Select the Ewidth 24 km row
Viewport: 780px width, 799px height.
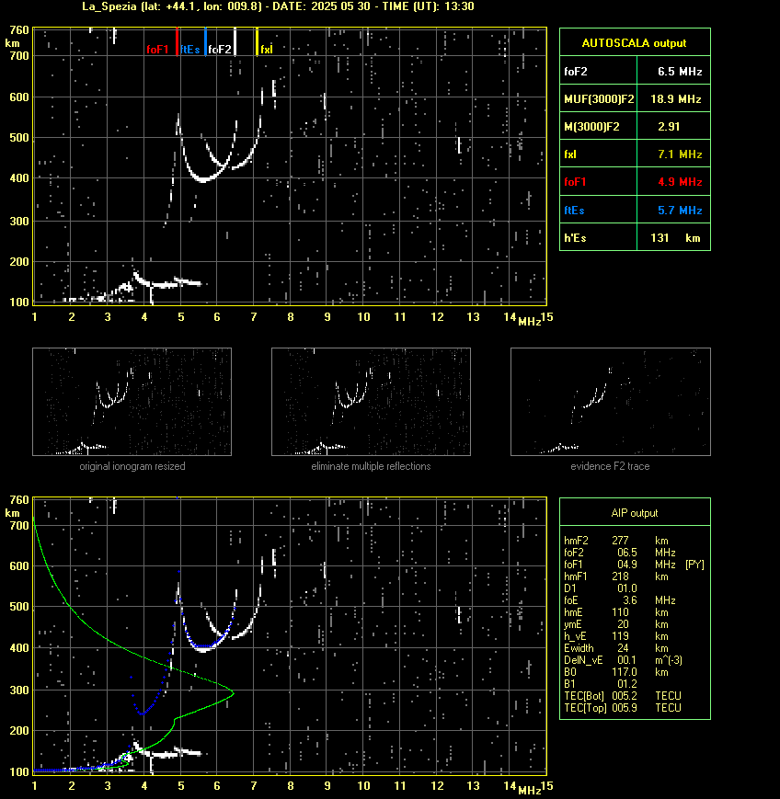pyautogui.click(x=616, y=648)
